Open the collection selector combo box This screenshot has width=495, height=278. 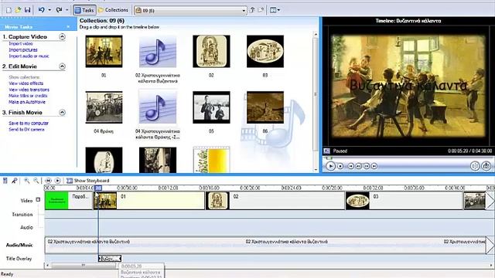pyautogui.click(x=190, y=10)
